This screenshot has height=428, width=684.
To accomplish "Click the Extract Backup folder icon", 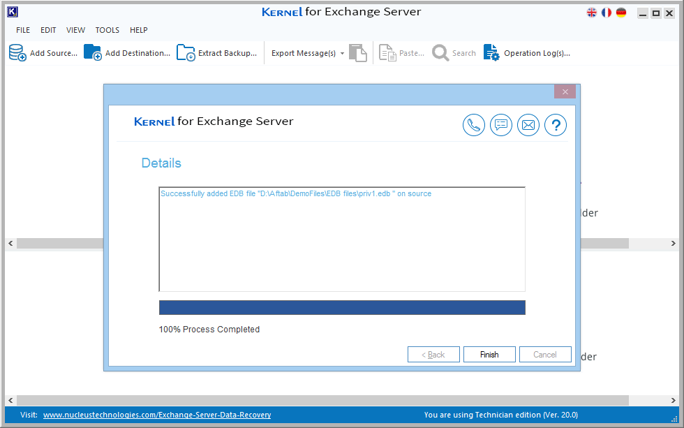I will click(186, 53).
